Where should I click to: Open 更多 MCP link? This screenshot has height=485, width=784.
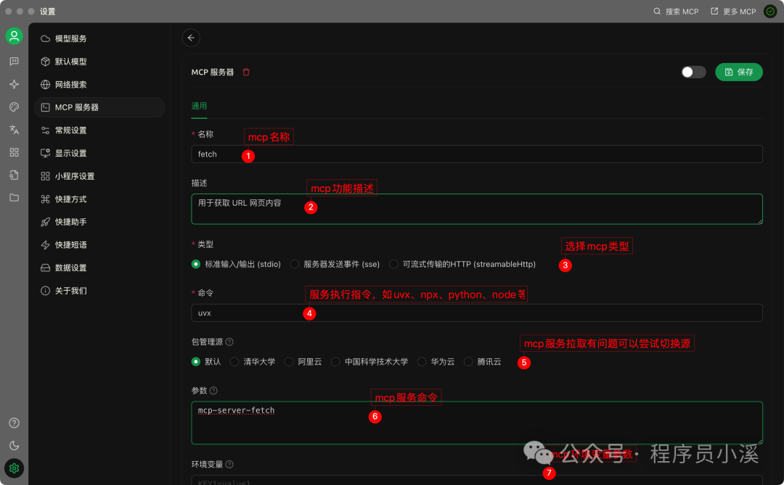coord(733,12)
